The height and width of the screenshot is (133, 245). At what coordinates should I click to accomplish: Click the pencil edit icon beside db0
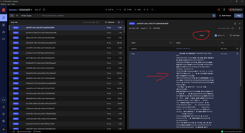(40, 10)
